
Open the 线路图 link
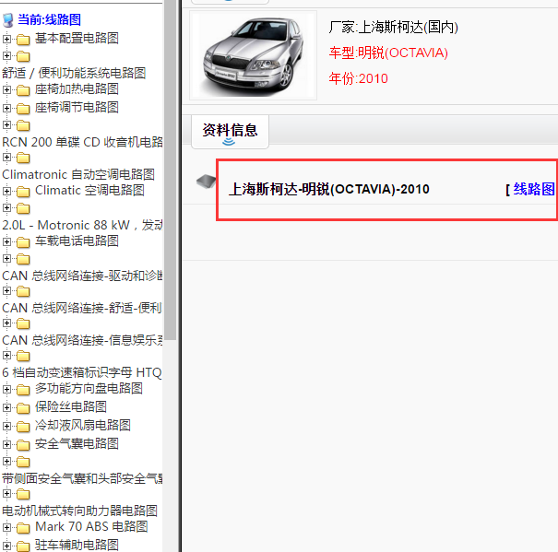click(x=534, y=189)
